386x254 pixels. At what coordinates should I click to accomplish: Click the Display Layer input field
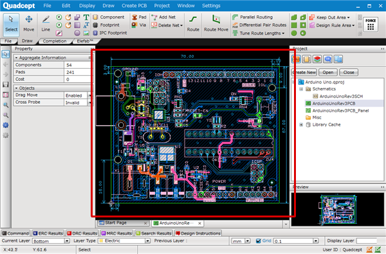pos(367,241)
